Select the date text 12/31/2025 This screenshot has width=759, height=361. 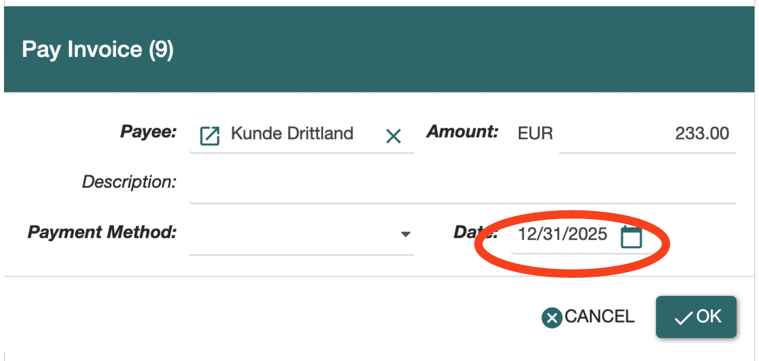562,234
